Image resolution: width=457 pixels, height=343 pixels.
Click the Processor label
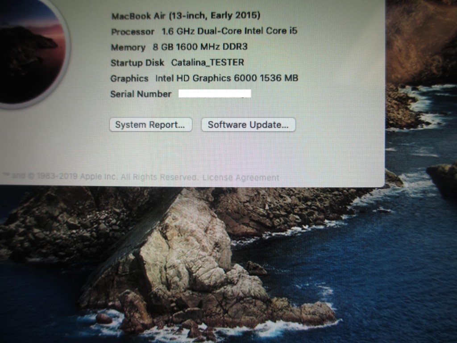coord(133,32)
